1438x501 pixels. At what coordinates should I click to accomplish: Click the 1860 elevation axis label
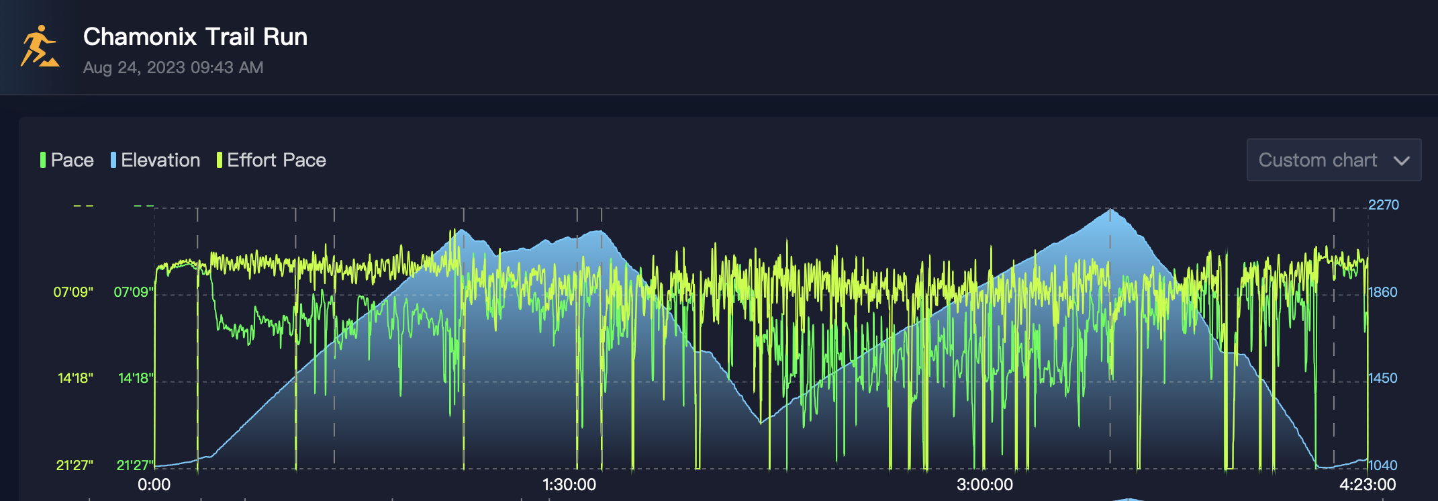(1383, 292)
